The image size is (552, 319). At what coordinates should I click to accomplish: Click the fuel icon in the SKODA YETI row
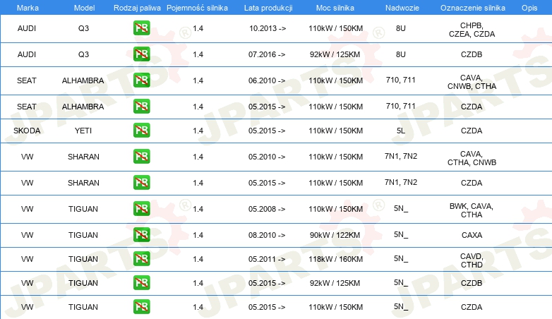coord(141,131)
